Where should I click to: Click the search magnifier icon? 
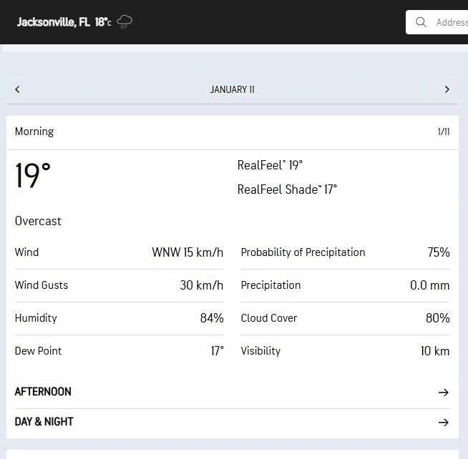pos(421,22)
